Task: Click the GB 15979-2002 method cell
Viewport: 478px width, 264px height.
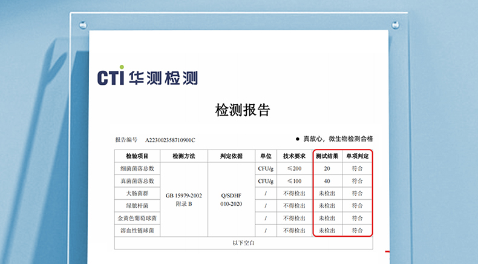Action: point(183,196)
